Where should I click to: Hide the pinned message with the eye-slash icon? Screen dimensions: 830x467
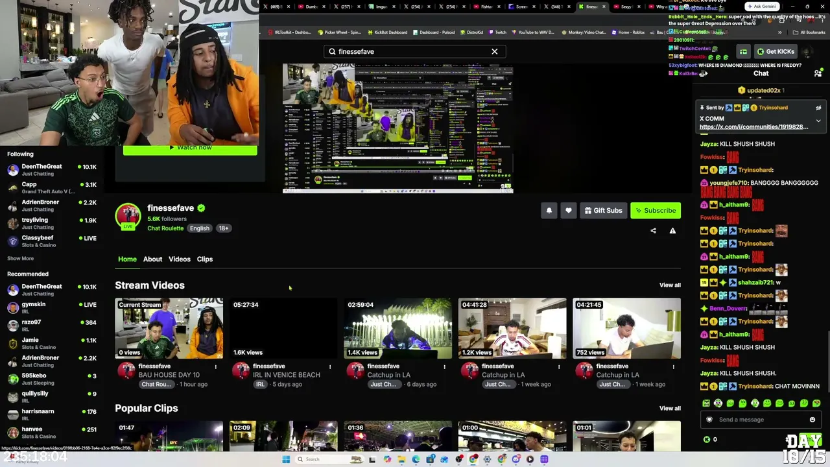[818, 108]
